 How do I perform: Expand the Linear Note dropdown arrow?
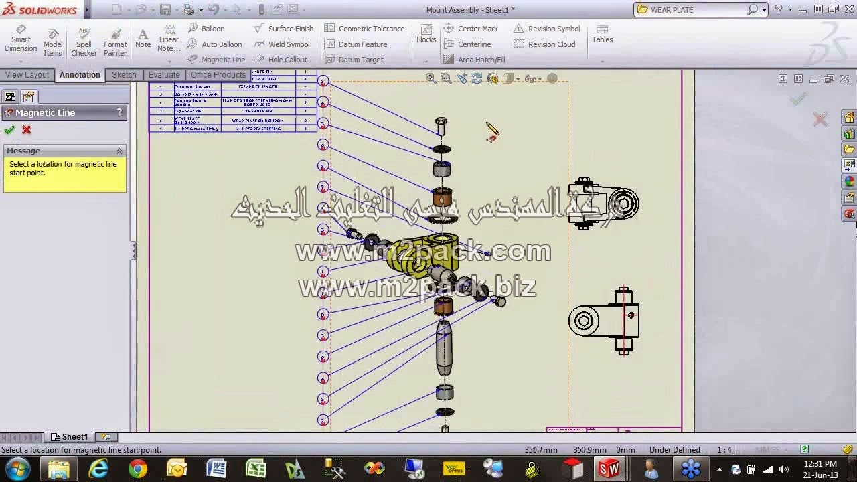pos(169,61)
